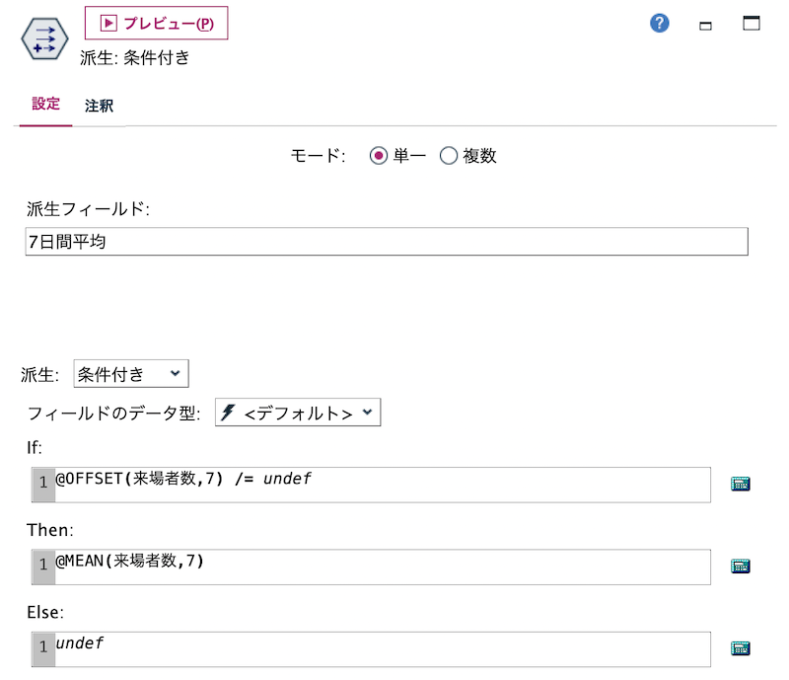This screenshot has height=680, width=789.
Task: Open expression builder for the Else expression
Action: [x=741, y=647]
